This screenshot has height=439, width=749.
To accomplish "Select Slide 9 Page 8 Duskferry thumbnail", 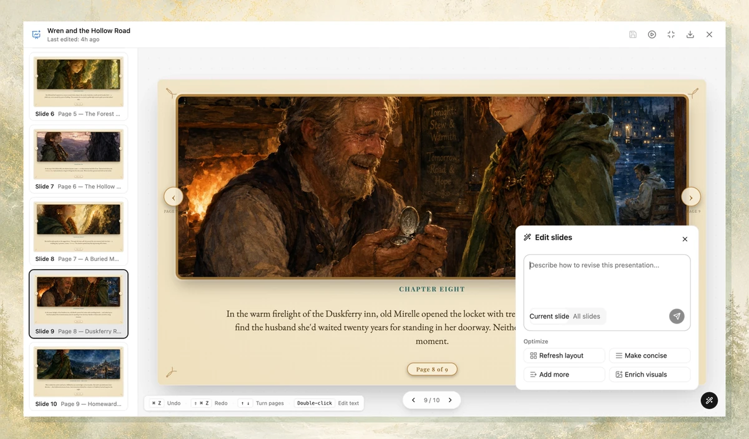I will pyautogui.click(x=79, y=304).
